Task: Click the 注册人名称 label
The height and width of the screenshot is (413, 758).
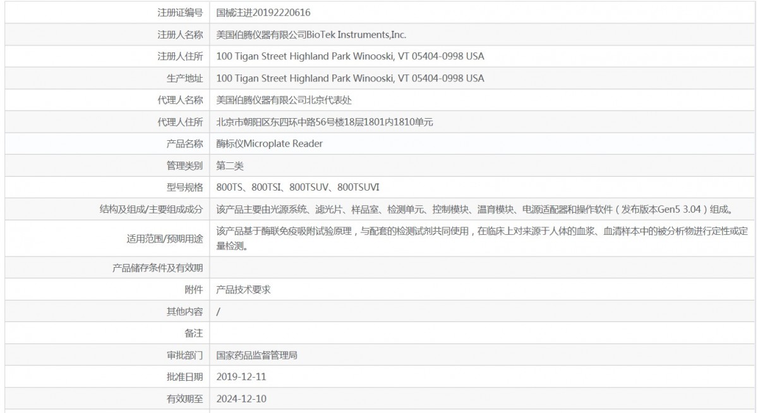Action: click(x=180, y=34)
